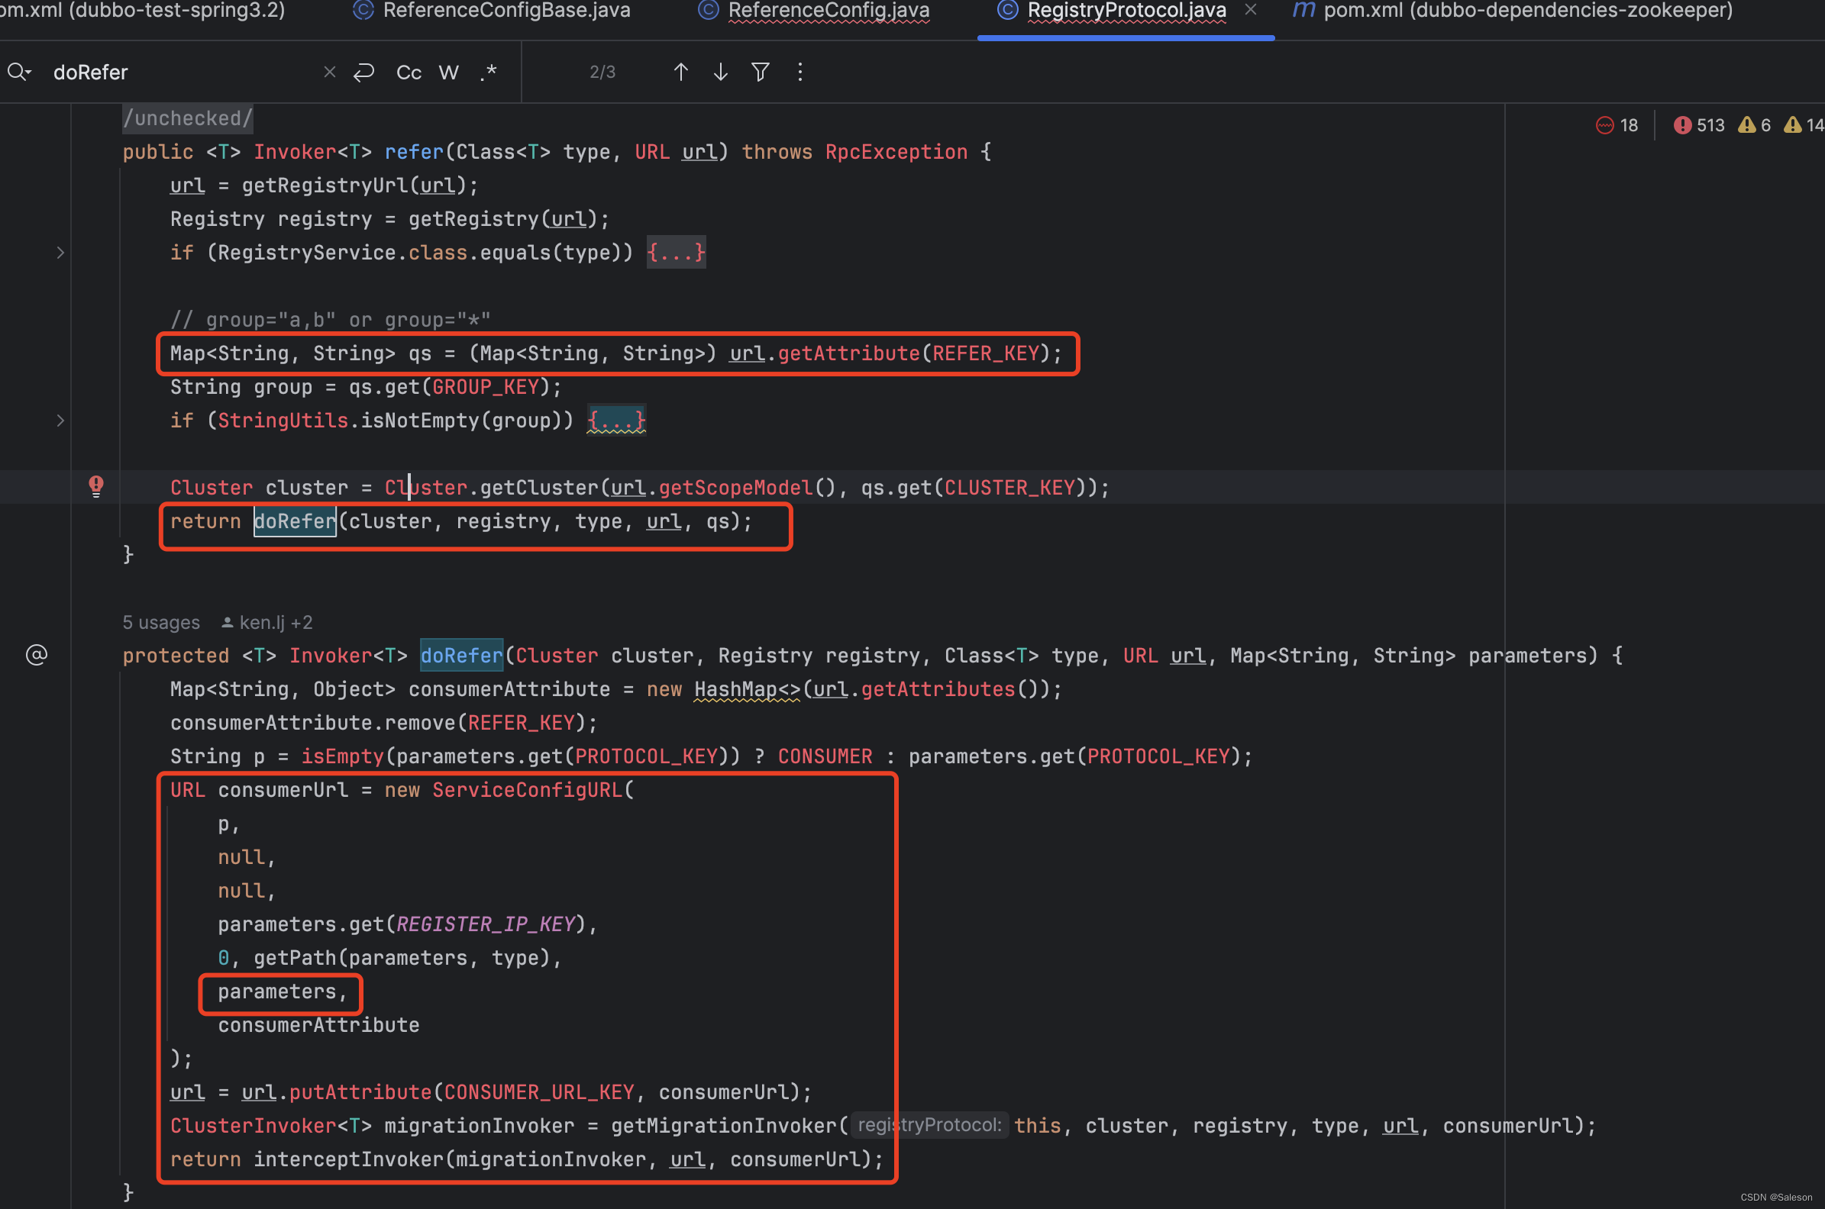Click the C class icon on RegistryProtocol.java tab

coord(1007,10)
